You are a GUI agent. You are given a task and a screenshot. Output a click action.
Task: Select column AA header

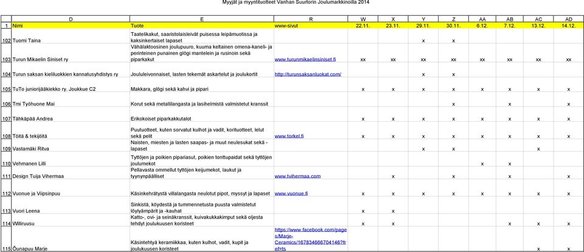[x=482, y=19]
